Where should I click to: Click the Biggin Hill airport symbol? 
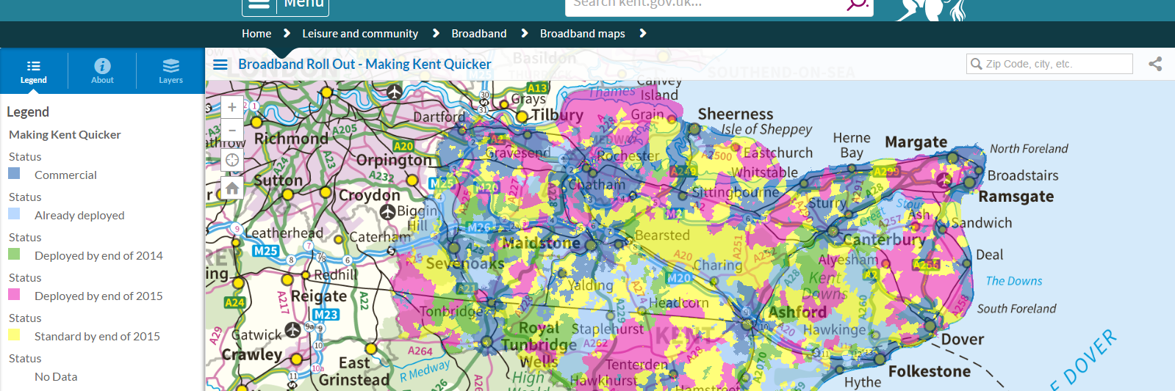388,211
